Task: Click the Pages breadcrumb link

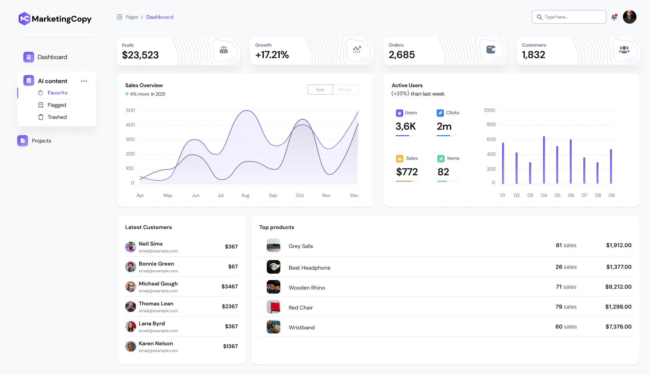Action: [132, 17]
